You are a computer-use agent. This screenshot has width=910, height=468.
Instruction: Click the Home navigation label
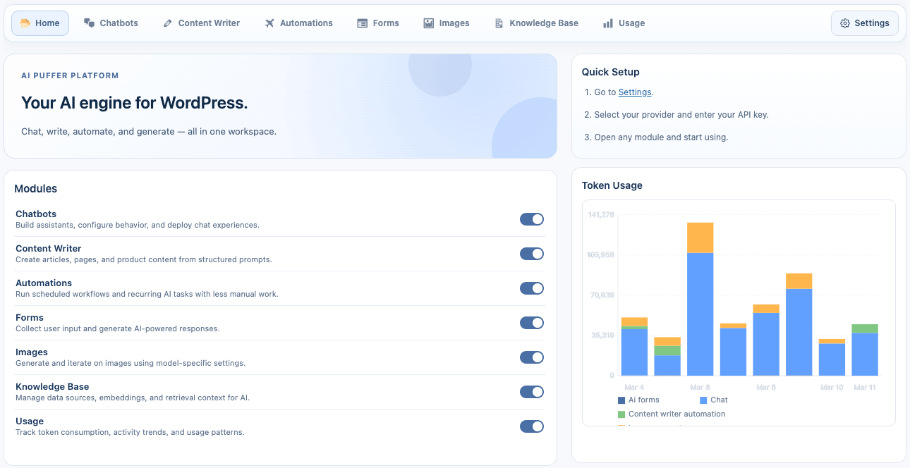click(47, 23)
